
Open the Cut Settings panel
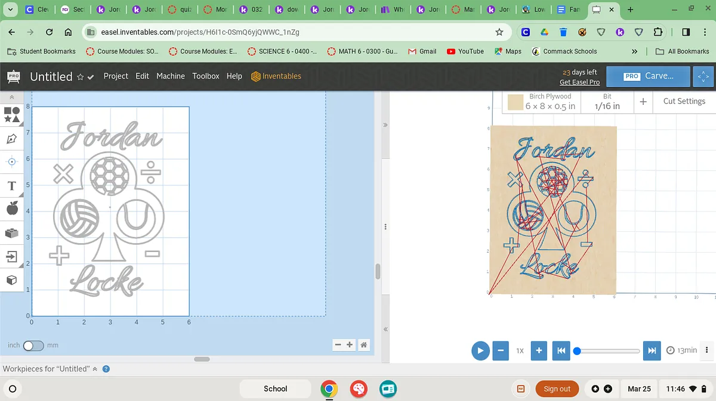684,101
